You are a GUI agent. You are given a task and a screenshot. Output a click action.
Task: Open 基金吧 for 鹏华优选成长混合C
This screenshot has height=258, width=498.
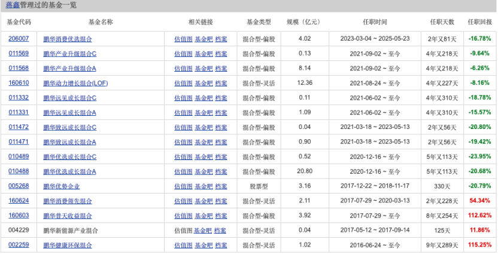point(204,156)
